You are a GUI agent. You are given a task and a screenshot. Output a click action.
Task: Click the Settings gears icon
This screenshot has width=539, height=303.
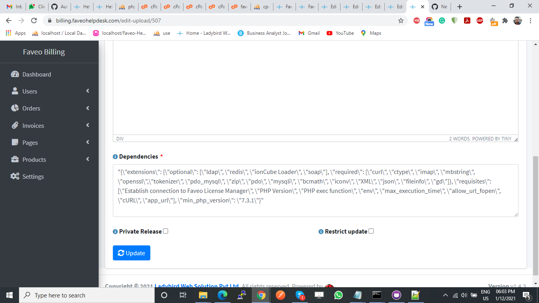[15, 176]
